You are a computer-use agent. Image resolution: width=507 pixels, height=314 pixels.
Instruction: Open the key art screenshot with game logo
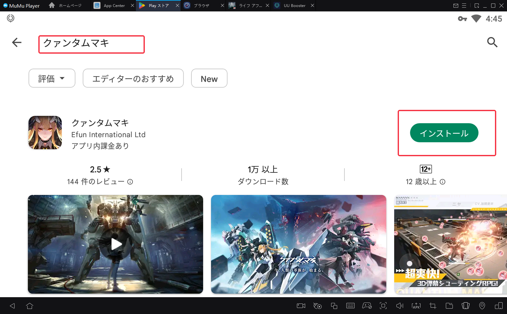tap(298, 244)
